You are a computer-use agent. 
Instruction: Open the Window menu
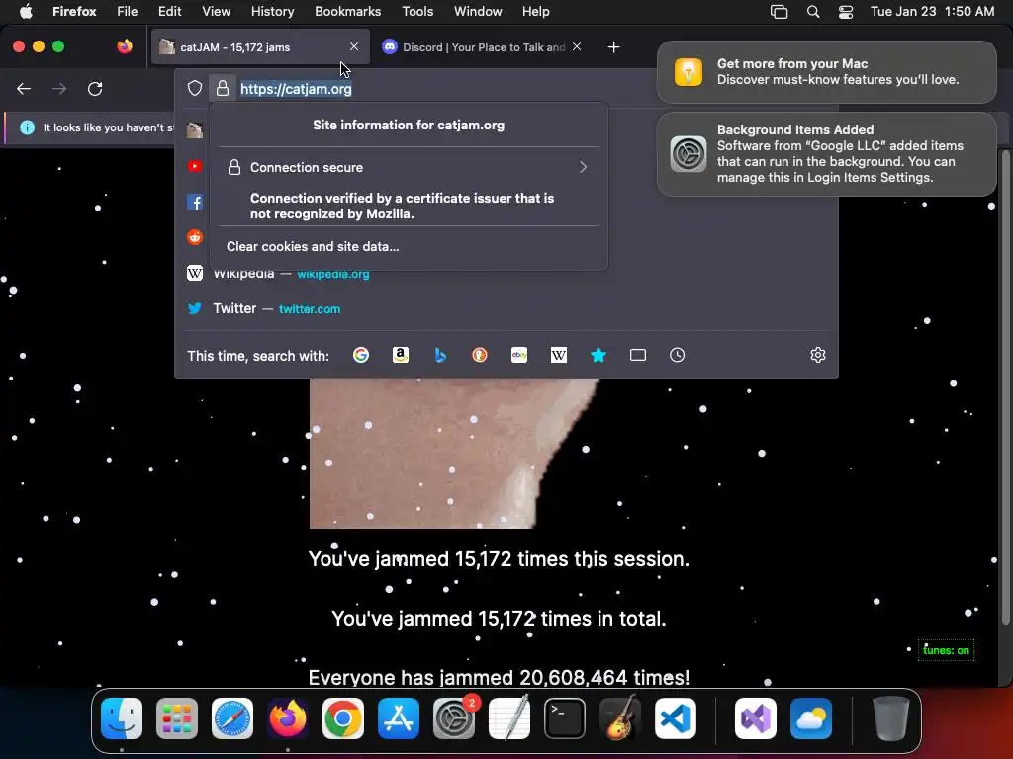point(478,11)
